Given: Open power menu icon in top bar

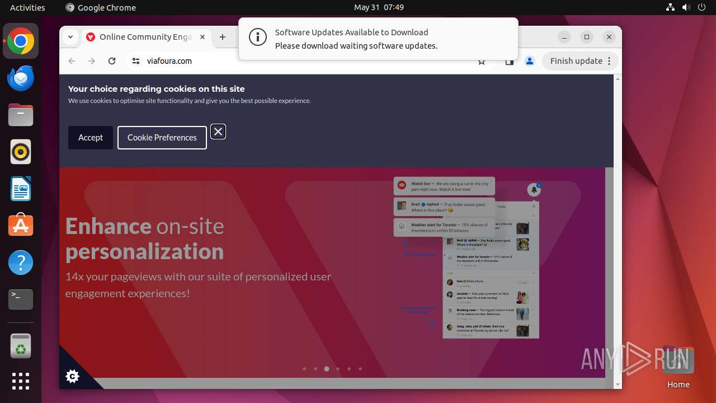Looking at the screenshot, I should click(702, 7).
